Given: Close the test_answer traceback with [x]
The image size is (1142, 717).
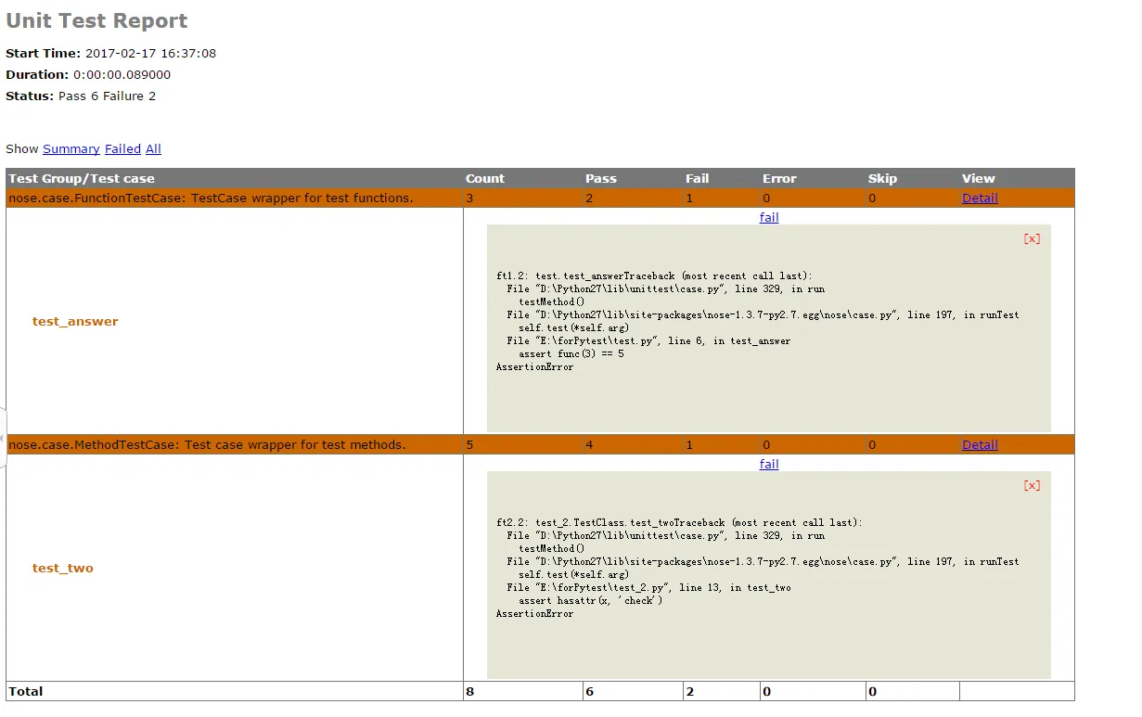Looking at the screenshot, I should tap(1031, 238).
